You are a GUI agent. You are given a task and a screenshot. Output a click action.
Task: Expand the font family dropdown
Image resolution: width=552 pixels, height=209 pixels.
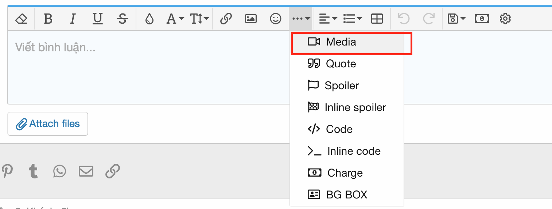pos(175,19)
